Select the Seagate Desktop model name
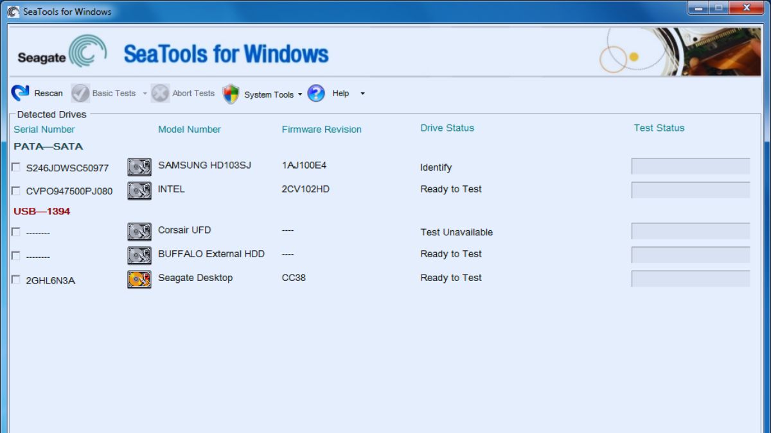This screenshot has width=771, height=433. click(195, 277)
